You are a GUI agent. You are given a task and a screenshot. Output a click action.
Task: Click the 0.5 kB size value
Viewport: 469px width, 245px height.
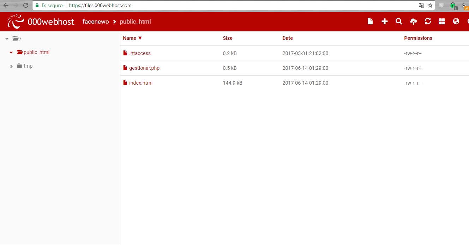click(x=230, y=68)
